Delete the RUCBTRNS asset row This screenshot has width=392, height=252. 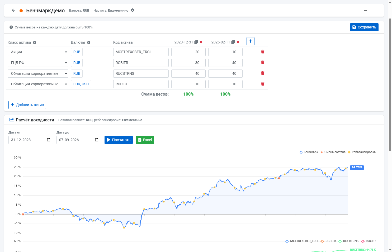(x=263, y=73)
